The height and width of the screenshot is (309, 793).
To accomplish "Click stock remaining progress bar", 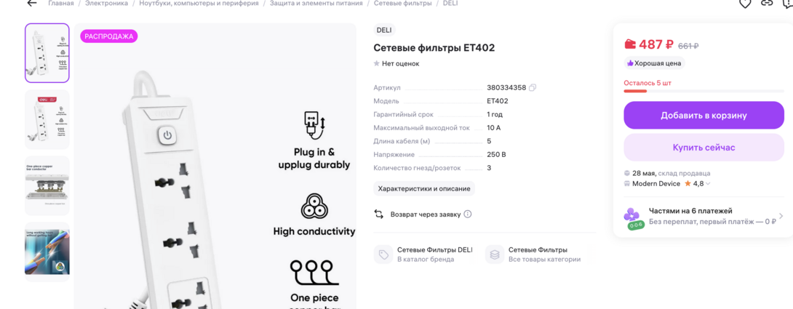I will coord(704,91).
